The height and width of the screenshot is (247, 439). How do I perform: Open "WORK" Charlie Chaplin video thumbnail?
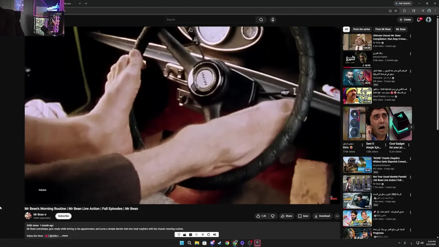(x=357, y=165)
